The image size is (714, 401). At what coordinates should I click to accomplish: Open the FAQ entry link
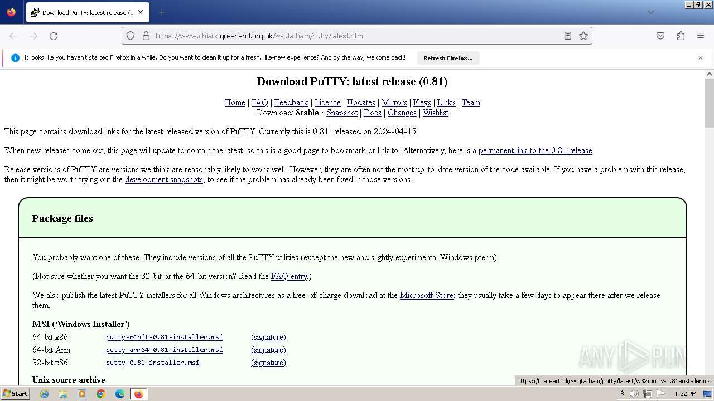289,276
